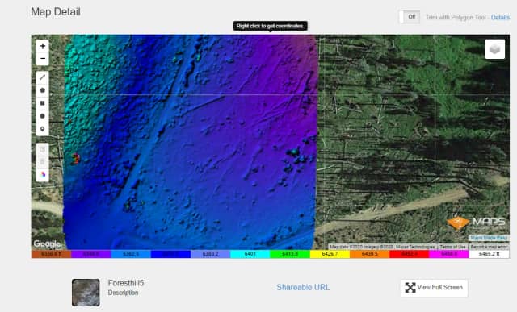Click the Map Detail heading
Image resolution: width=517 pixels, height=312 pixels.
click(x=56, y=12)
